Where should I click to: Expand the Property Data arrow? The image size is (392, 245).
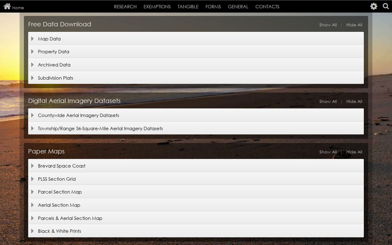coord(32,51)
